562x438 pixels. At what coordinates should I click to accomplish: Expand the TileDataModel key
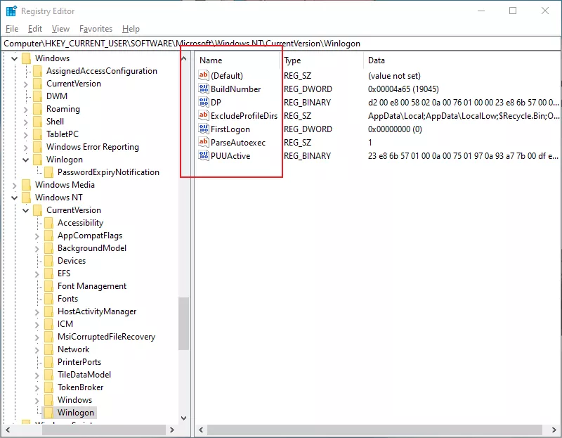click(37, 375)
